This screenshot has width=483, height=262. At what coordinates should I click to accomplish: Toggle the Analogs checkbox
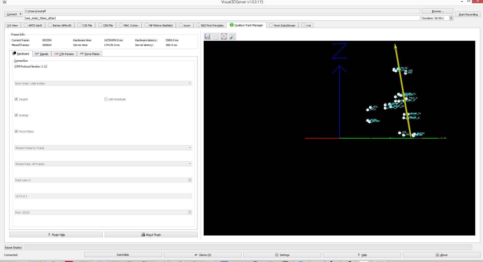click(x=16, y=115)
